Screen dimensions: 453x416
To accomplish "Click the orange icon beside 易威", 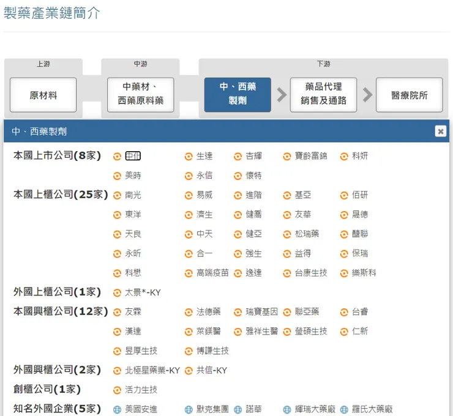I will [x=189, y=195].
